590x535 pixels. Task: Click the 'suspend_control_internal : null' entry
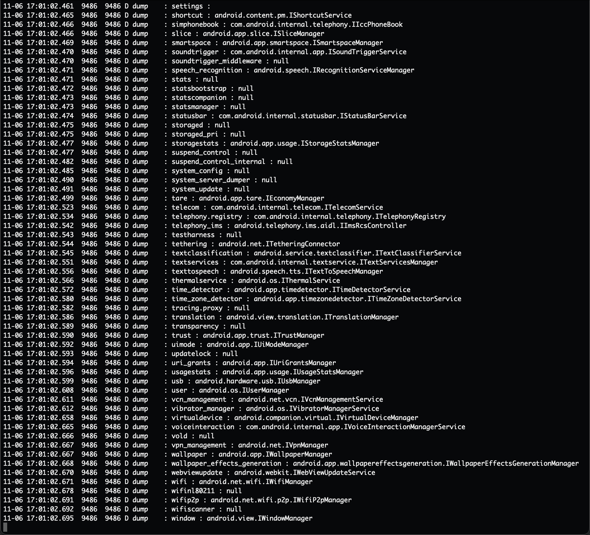click(232, 162)
